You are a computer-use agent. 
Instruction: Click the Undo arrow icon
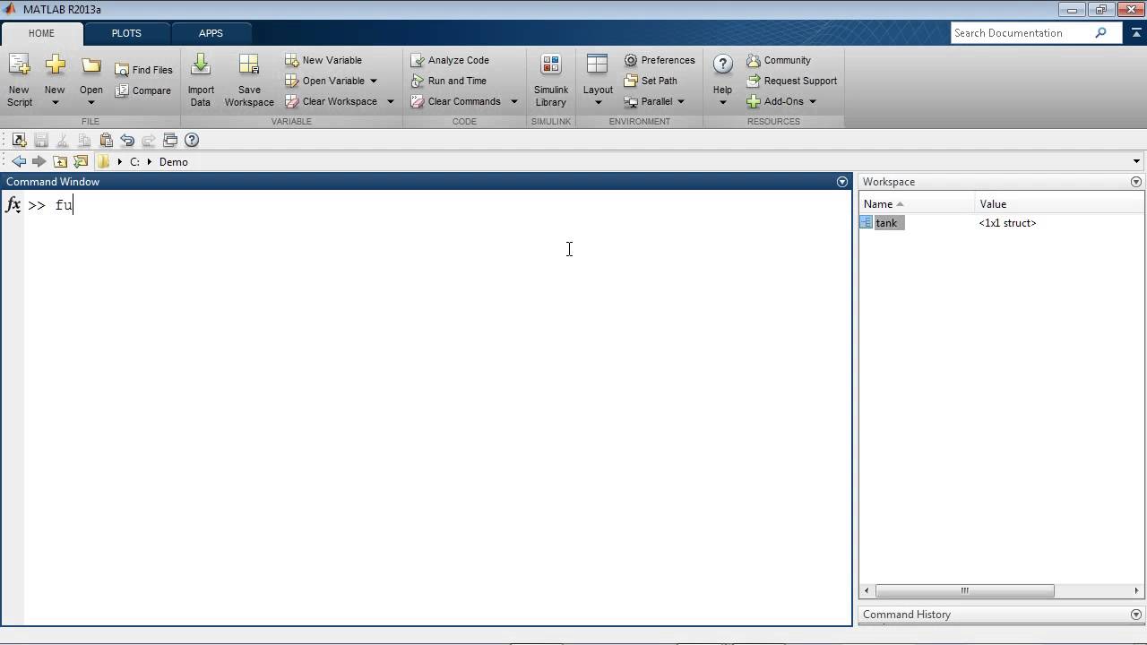tap(127, 140)
